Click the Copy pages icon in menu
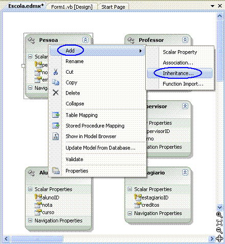Screen dimensions: 225x244 click(56, 82)
